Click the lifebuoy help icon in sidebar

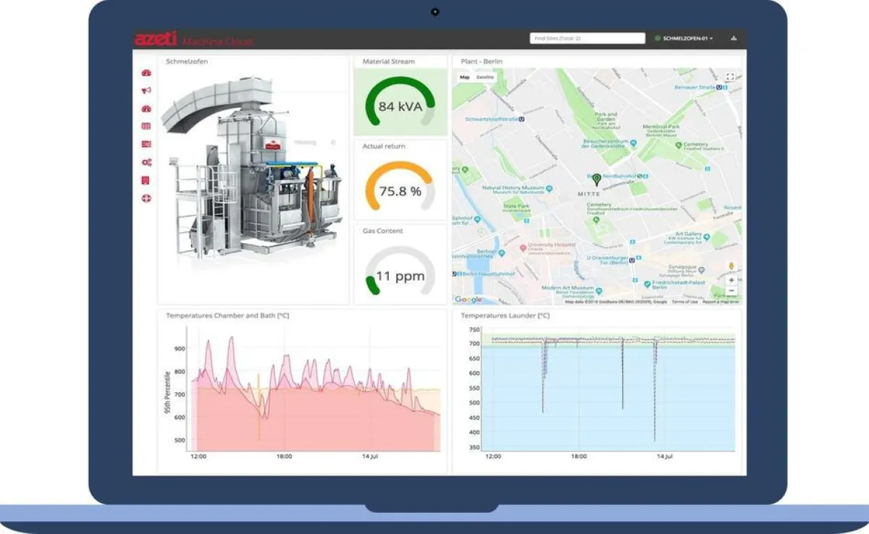point(146,198)
